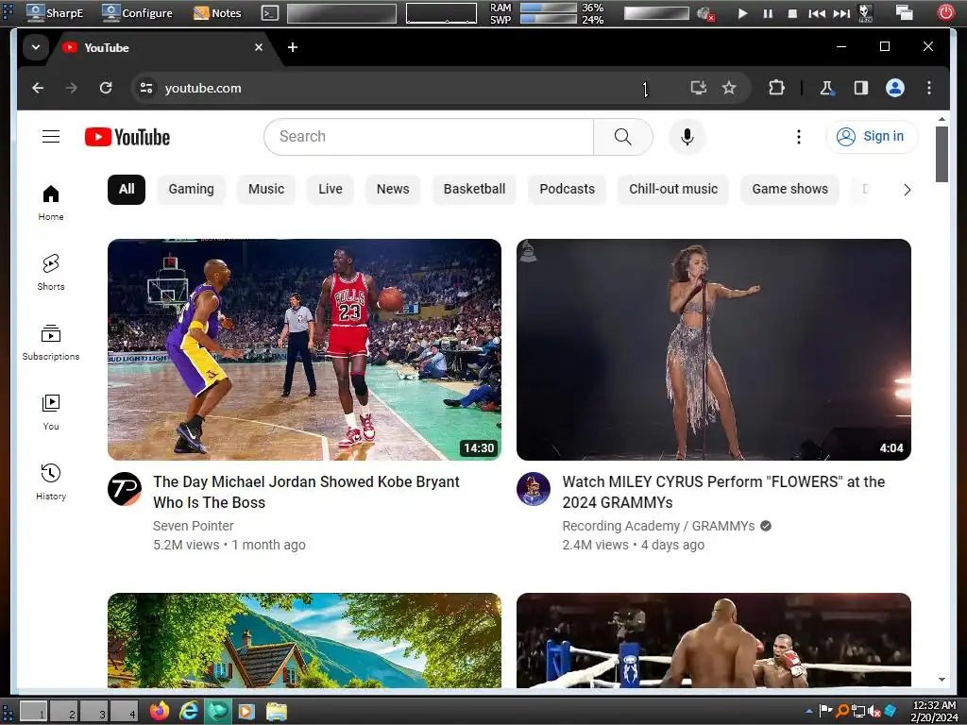Open the boxing match video thumbnail
Image resolution: width=967 pixels, height=725 pixels.
point(714,641)
